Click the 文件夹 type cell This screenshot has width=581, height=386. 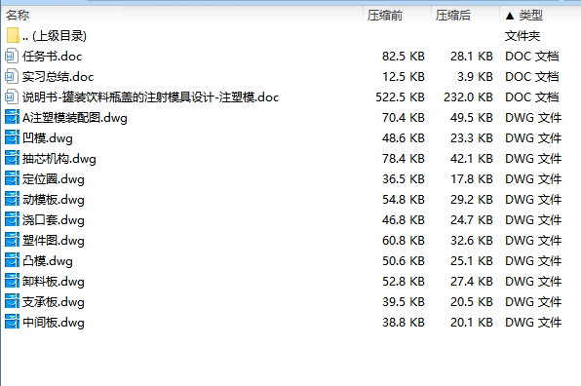pos(523,36)
